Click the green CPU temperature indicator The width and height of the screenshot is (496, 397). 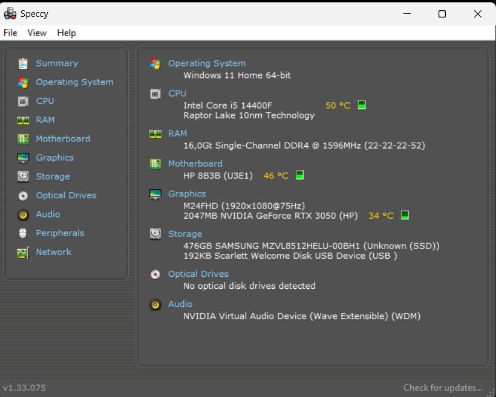[362, 105]
